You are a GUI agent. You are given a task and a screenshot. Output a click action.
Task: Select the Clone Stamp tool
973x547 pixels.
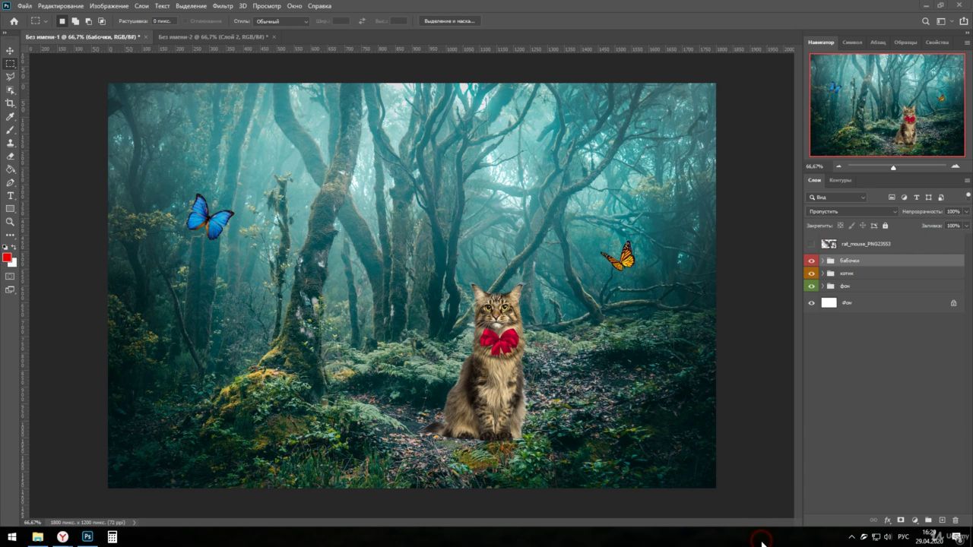10,143
